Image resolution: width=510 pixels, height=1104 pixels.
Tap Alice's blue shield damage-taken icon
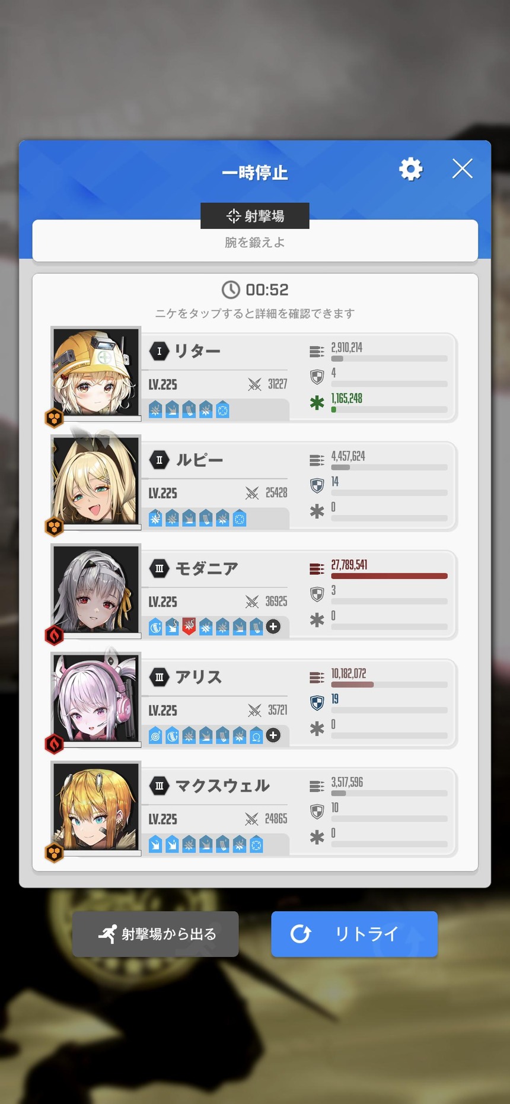pos(317,703)
